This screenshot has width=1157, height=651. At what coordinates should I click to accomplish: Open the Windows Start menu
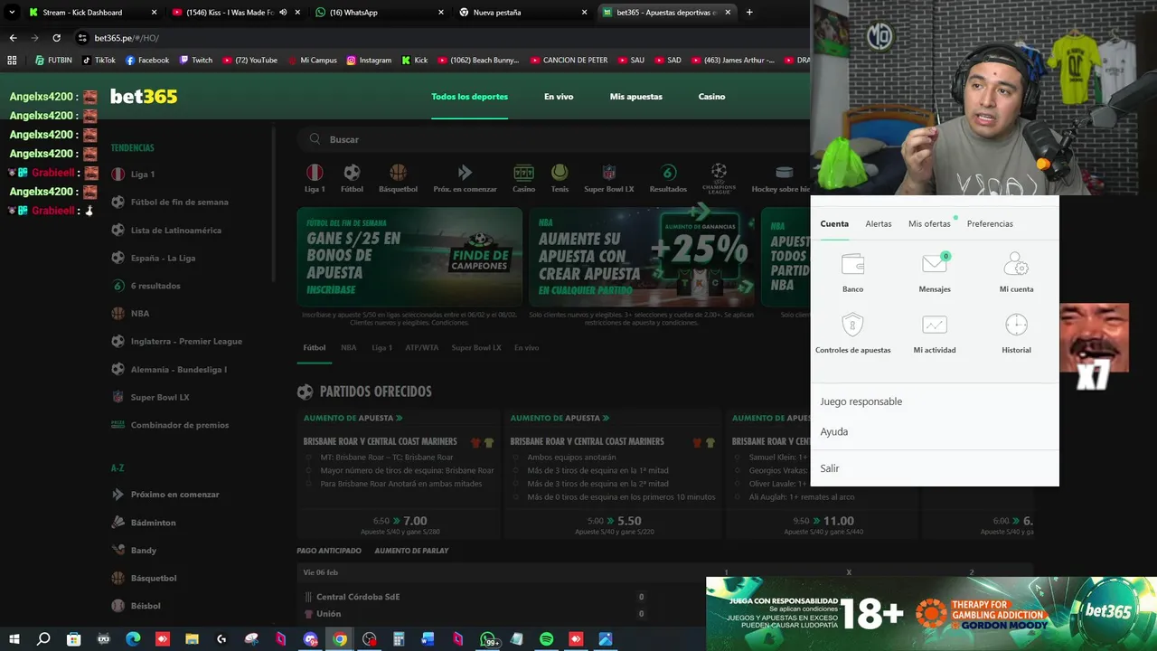click(14, 639)
